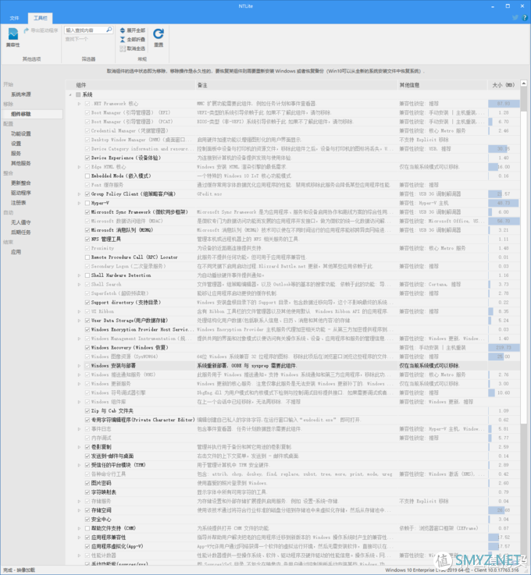531x575 pixels.
Task: Open 应用 page in sidebar
Action: pos(16,252)
